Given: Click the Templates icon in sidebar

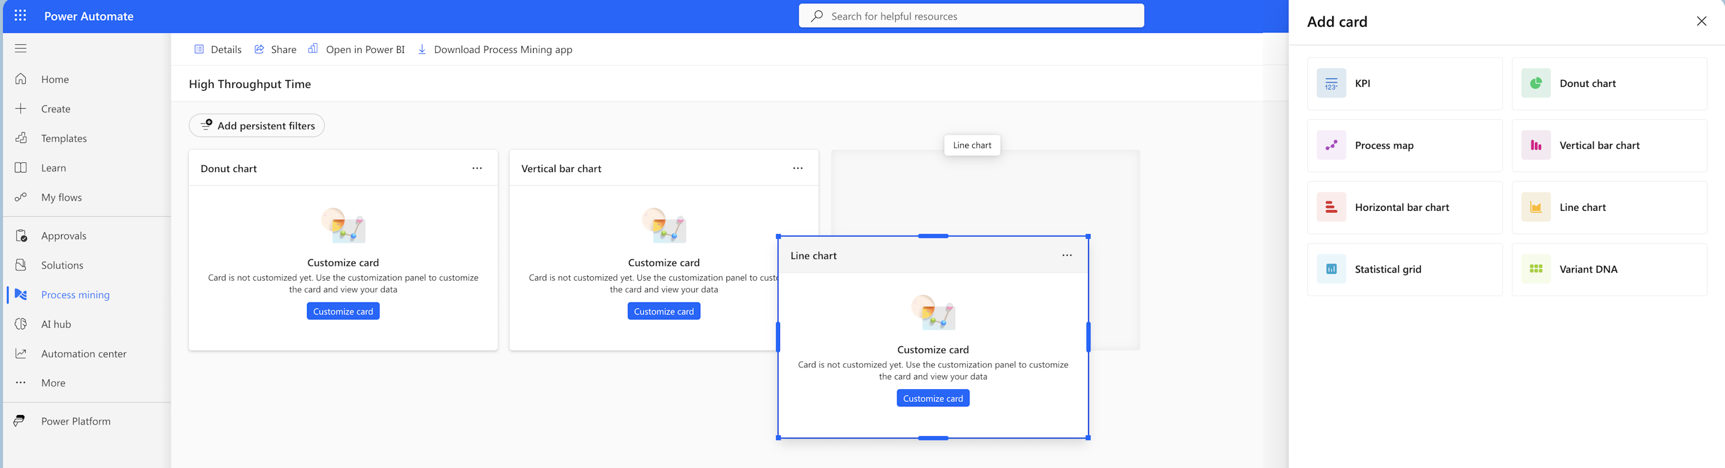Looking at the screenshot, I should click(21, 138).
